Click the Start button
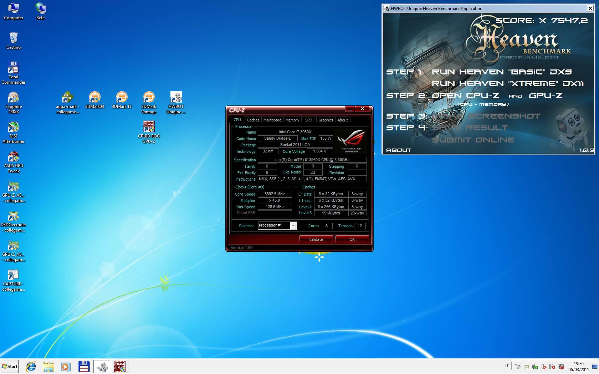The height and width of the screenshot is (374, 599). tap(10, 367)
